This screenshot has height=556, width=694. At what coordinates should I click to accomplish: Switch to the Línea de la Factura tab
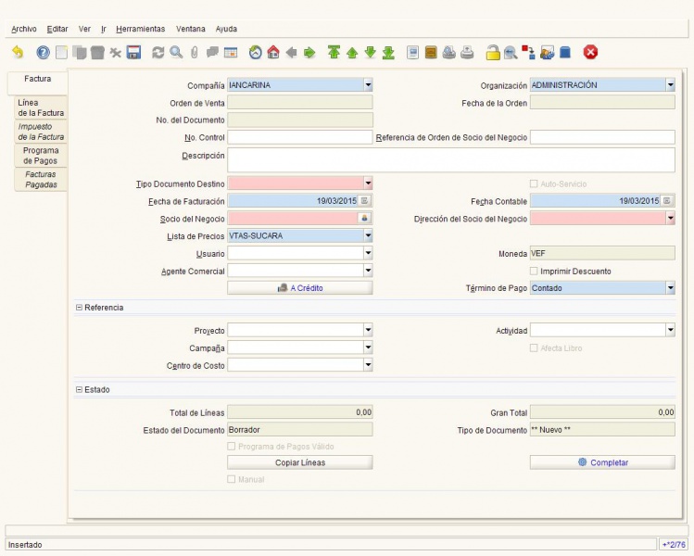(41, 107)
